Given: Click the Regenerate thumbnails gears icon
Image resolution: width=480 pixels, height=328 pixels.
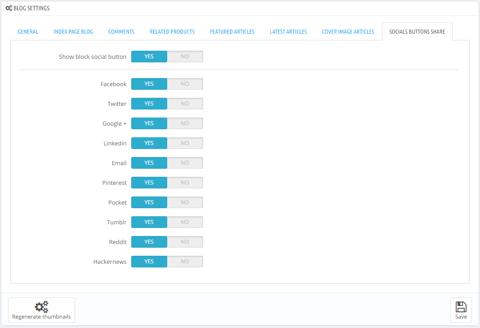Looking at the screenshot, I should (x=41, y=306).
